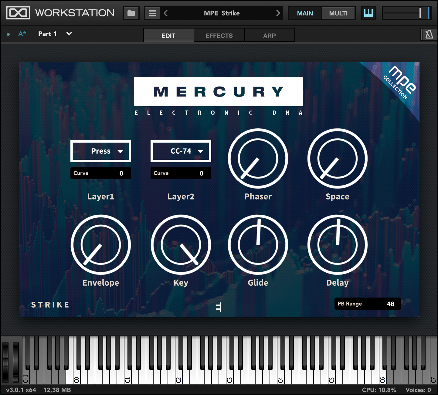Screen dimensions: 438x395
Task: Open the preset browser folder icon
Action: coord(131,13)
